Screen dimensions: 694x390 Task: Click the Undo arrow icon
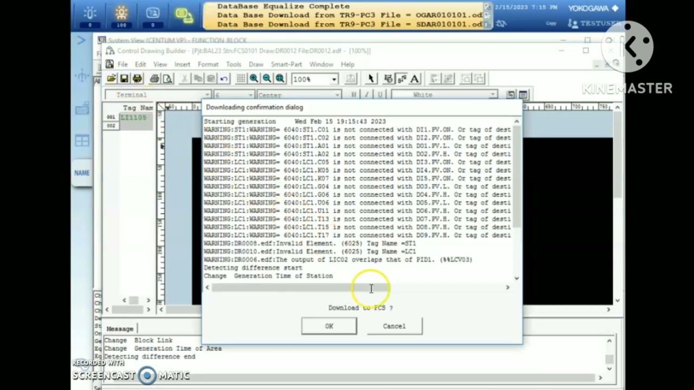(x=224, y=79)
